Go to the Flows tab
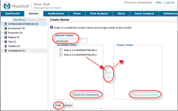The image size is (178, 111). pos(77,14)
